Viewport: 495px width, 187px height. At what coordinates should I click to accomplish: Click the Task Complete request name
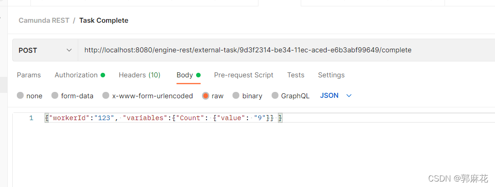click(104, 20)
